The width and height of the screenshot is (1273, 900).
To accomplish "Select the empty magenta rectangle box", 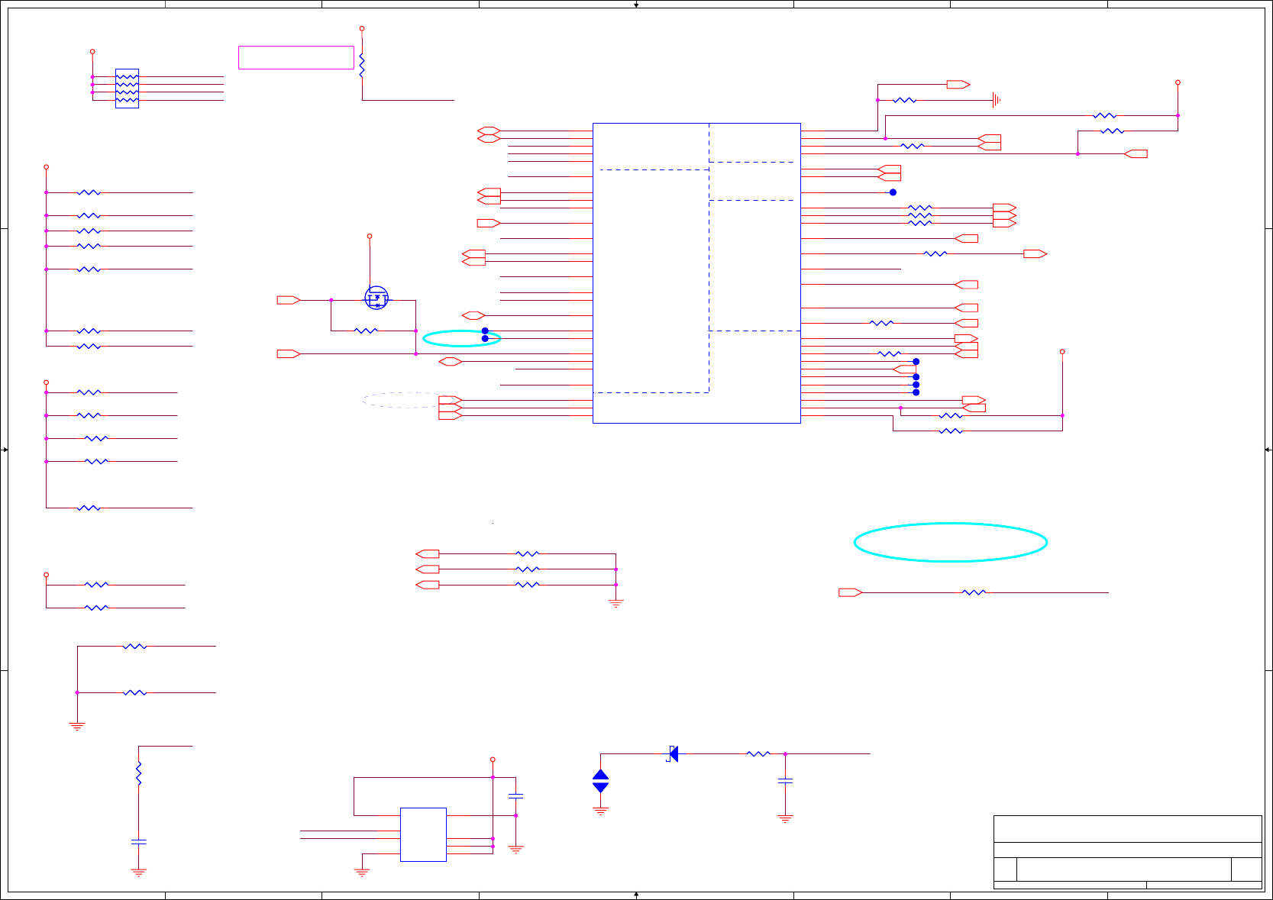I will (296, 58).
